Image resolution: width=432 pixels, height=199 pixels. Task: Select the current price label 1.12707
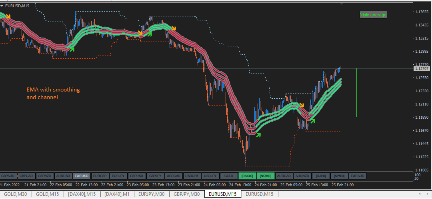422,69
